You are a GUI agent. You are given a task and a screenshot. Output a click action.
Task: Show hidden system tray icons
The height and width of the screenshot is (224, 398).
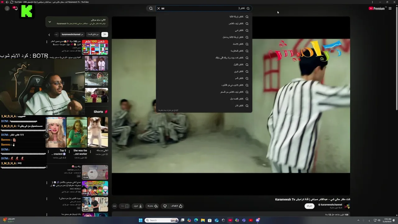point(358,220)
